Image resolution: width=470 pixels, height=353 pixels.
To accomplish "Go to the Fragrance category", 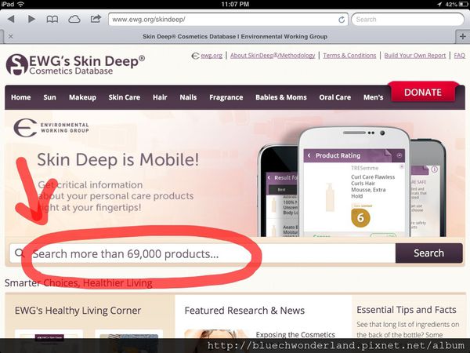I will click(x=226, y=97).
